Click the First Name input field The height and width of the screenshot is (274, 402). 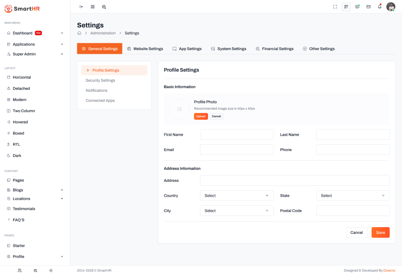[x=236, y=135]
